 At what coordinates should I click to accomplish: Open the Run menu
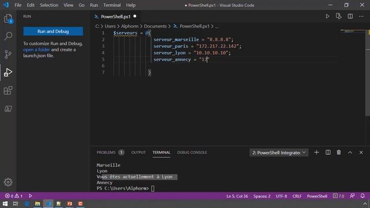[x=94, y=5]
